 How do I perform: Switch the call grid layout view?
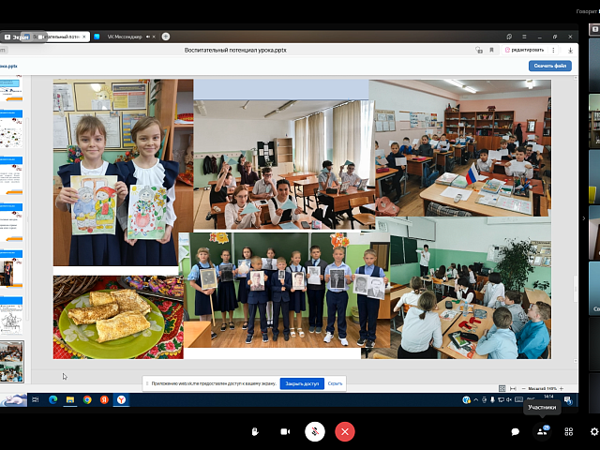pyautogui.click(x=569, y=431)
